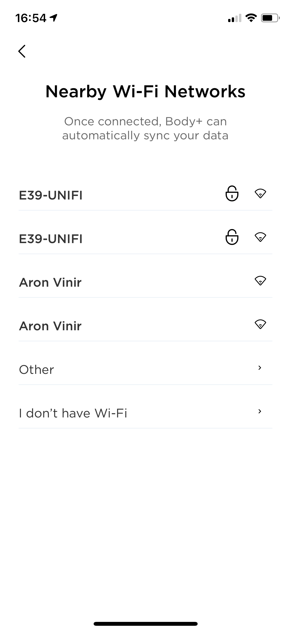Tap the home indicator bar
This screenshot has height=632, width=291.
[x=145, y=624]
